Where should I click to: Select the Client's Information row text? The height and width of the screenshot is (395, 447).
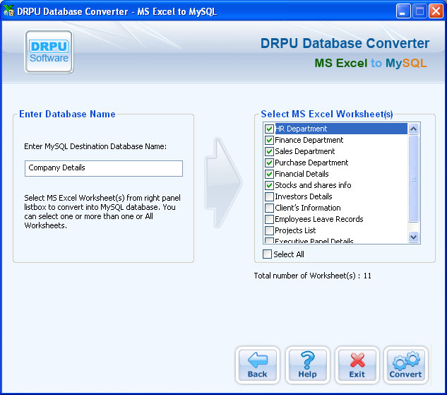tap(308, 208)
